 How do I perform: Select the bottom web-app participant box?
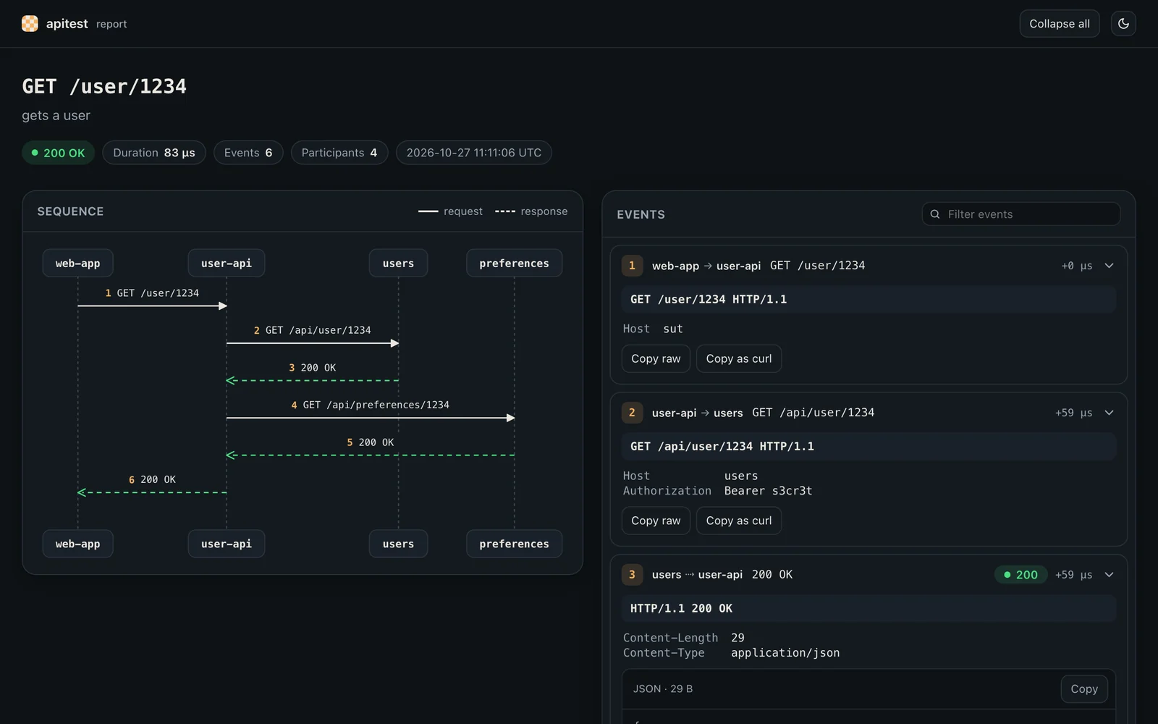click(x=78, y=544)
